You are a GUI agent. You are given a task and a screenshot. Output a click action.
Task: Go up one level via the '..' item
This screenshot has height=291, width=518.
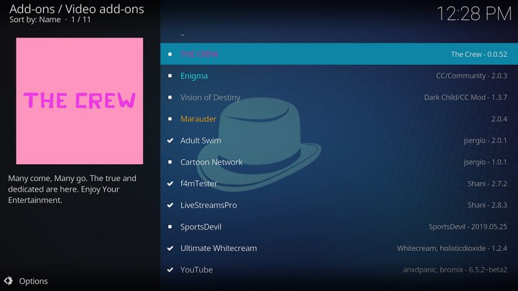click(x=183, y=33)
